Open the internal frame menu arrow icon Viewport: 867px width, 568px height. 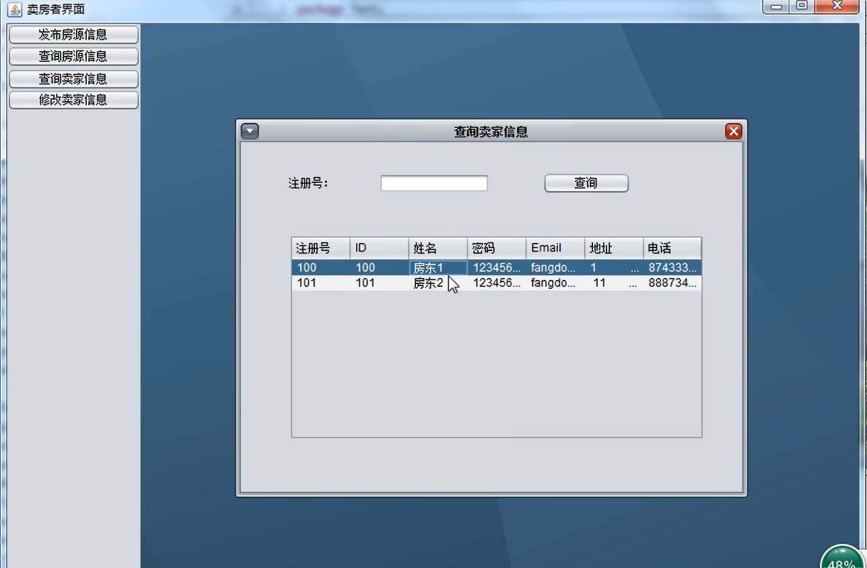coord(250,131)
